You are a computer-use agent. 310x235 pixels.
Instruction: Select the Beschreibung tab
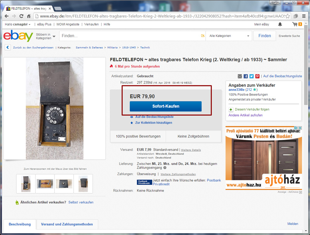pyautogui.click(x=20, y=224)
